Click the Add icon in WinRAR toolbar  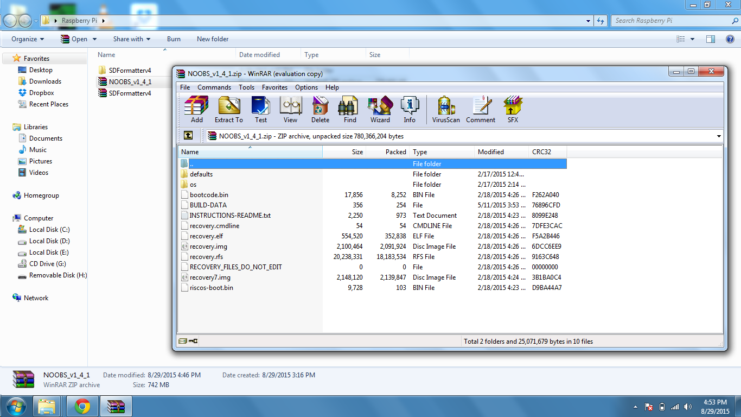[196, 109]
